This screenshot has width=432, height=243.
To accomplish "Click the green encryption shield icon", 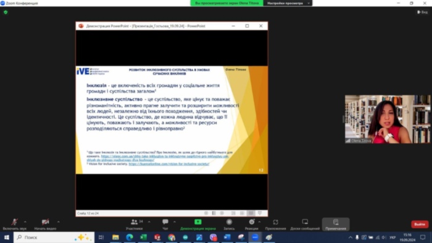I will [x=6, y=12].
